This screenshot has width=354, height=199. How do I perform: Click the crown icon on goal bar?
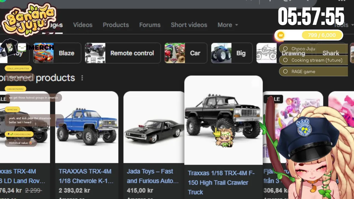pyautogui.click(x=281, y=35)
